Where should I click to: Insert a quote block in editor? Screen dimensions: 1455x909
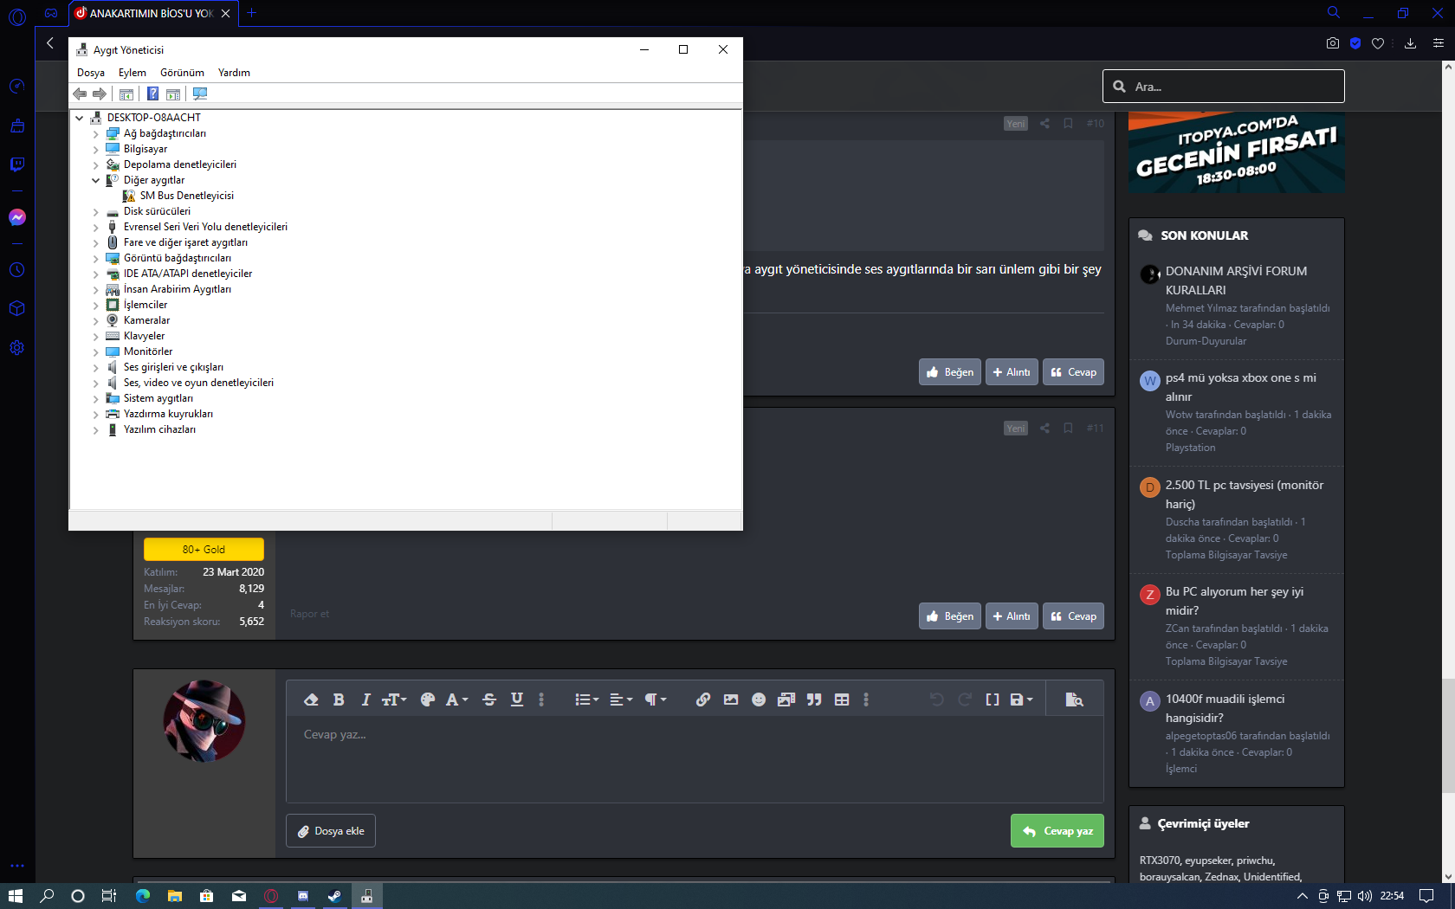[x=814, y=699]
